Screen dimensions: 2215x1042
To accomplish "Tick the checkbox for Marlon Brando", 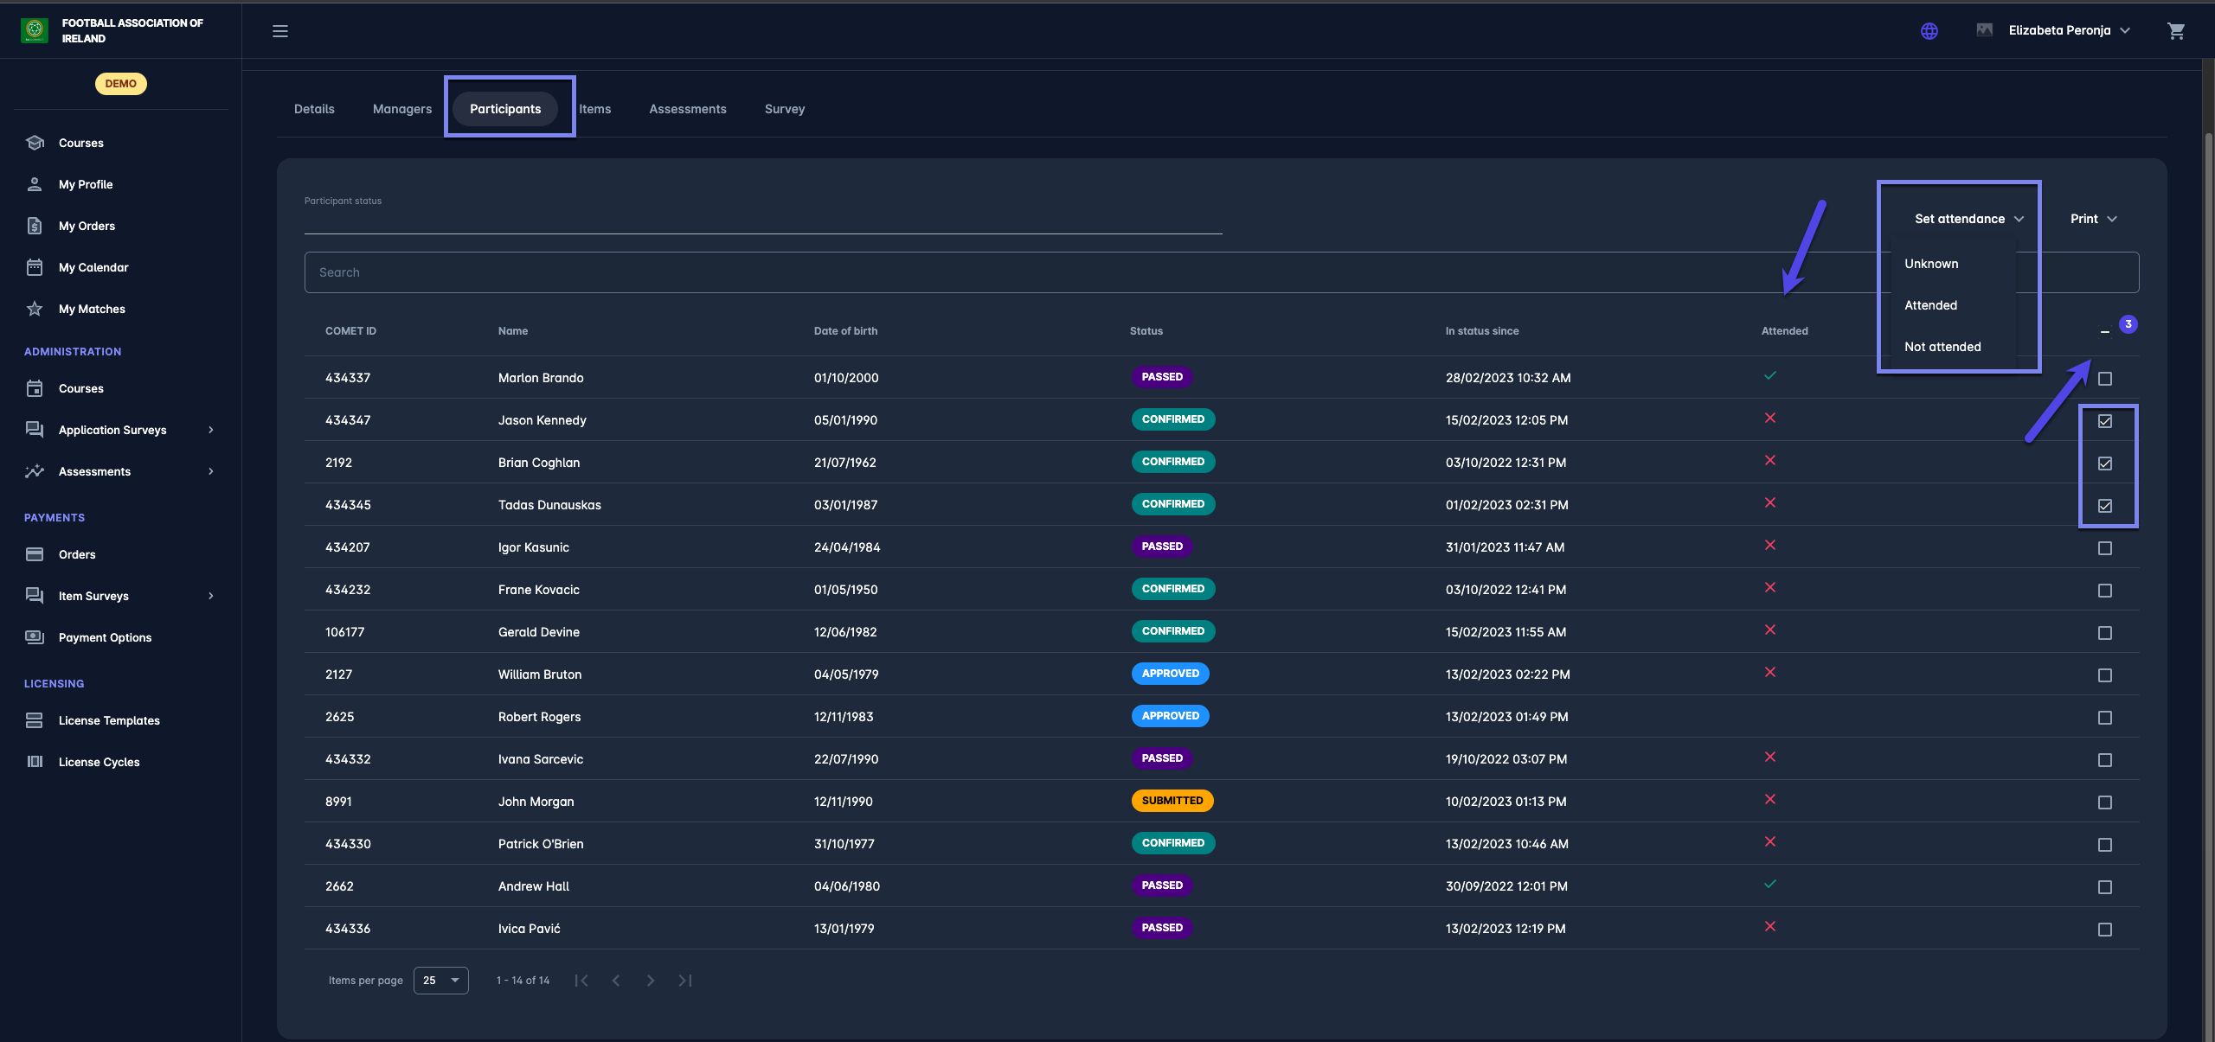I will point(2104,379).
